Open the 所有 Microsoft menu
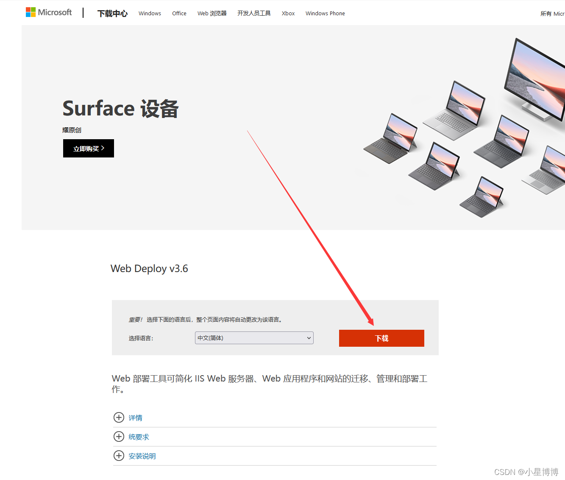565x480 pixels. (x=552, y=14)
